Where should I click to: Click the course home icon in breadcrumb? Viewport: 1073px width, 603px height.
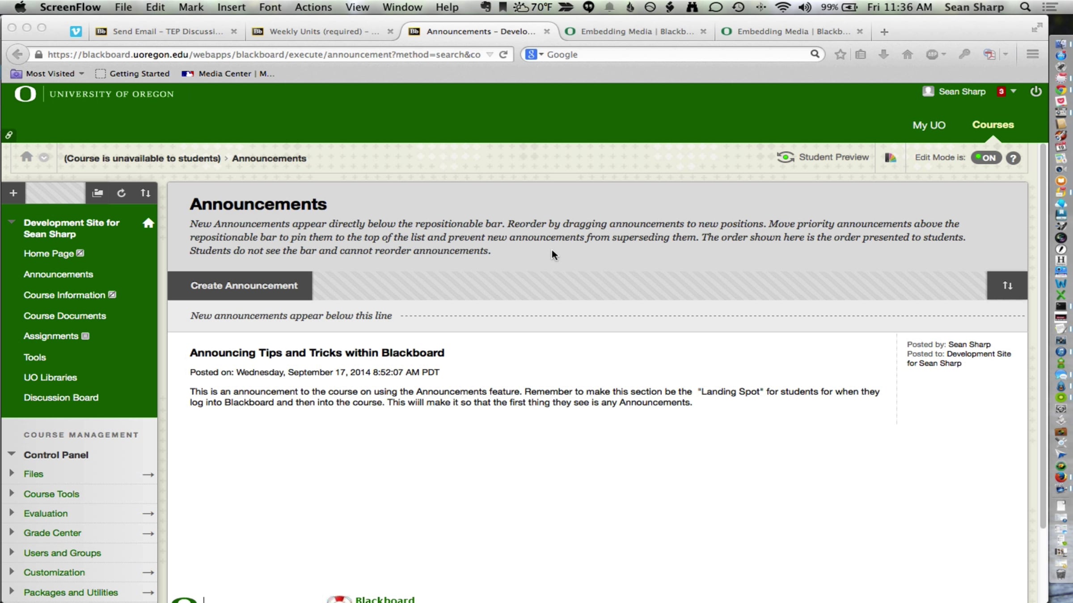coord(27,157)
